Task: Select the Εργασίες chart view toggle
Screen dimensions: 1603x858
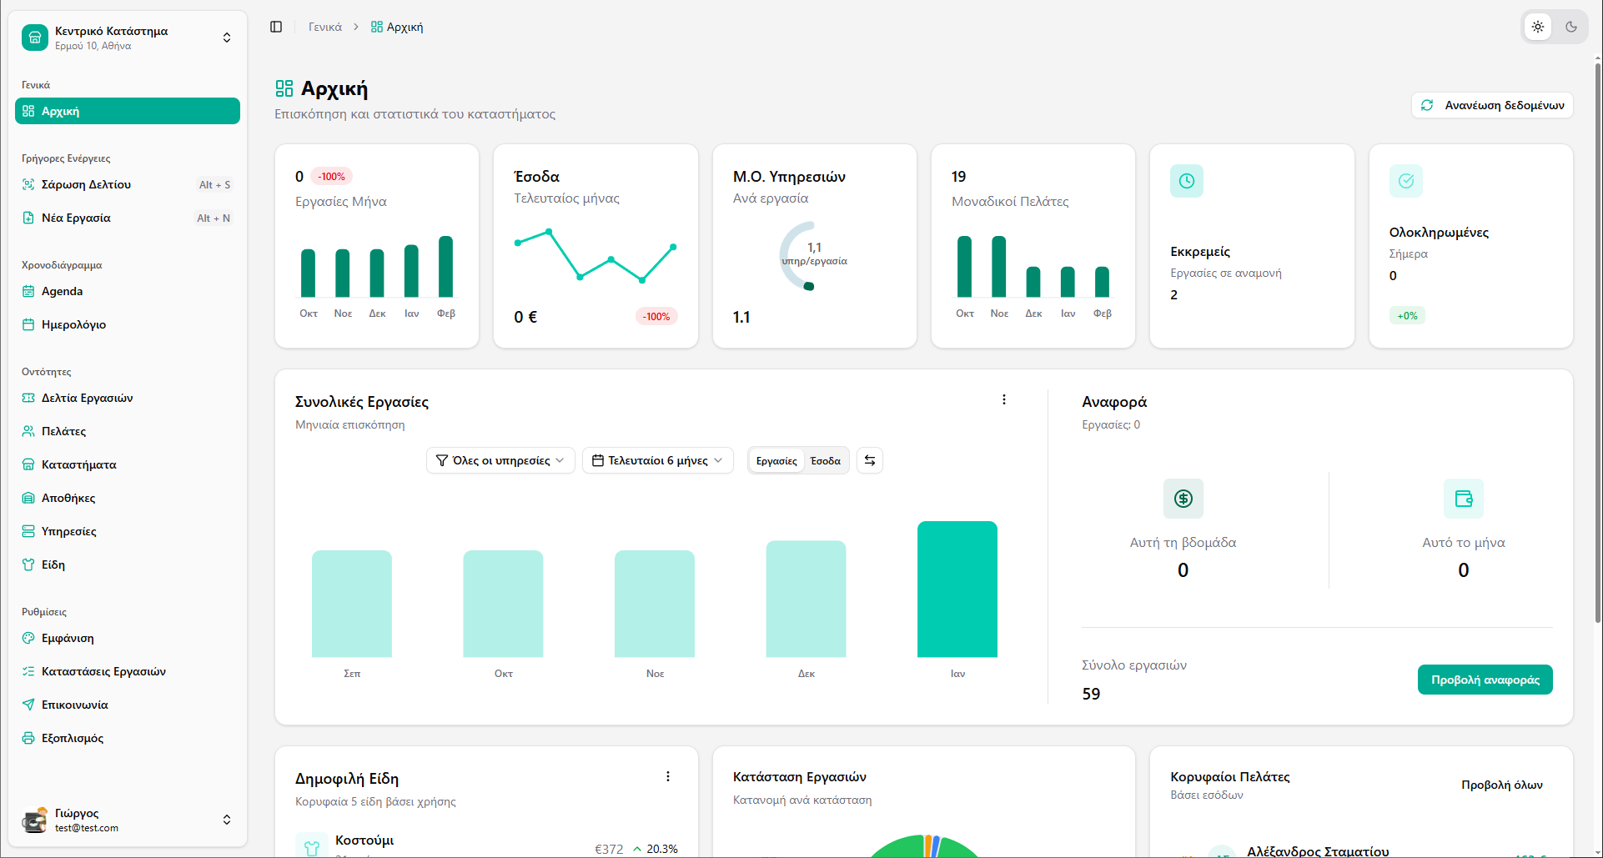Action: click(x=776, y=461)
